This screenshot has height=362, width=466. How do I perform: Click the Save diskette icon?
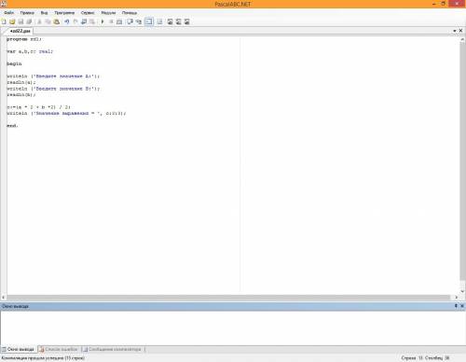(21, 21)
